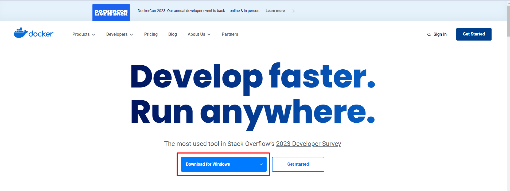Click the Learn more arrow icon

click(291, 11)
